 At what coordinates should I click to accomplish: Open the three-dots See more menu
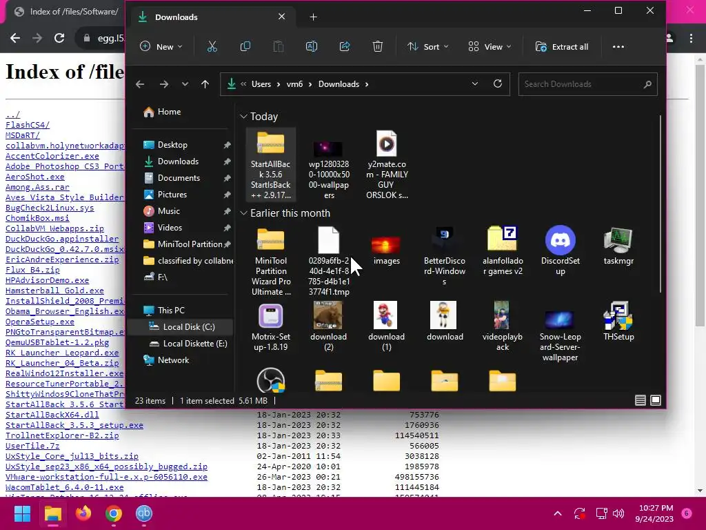point(618,46)
